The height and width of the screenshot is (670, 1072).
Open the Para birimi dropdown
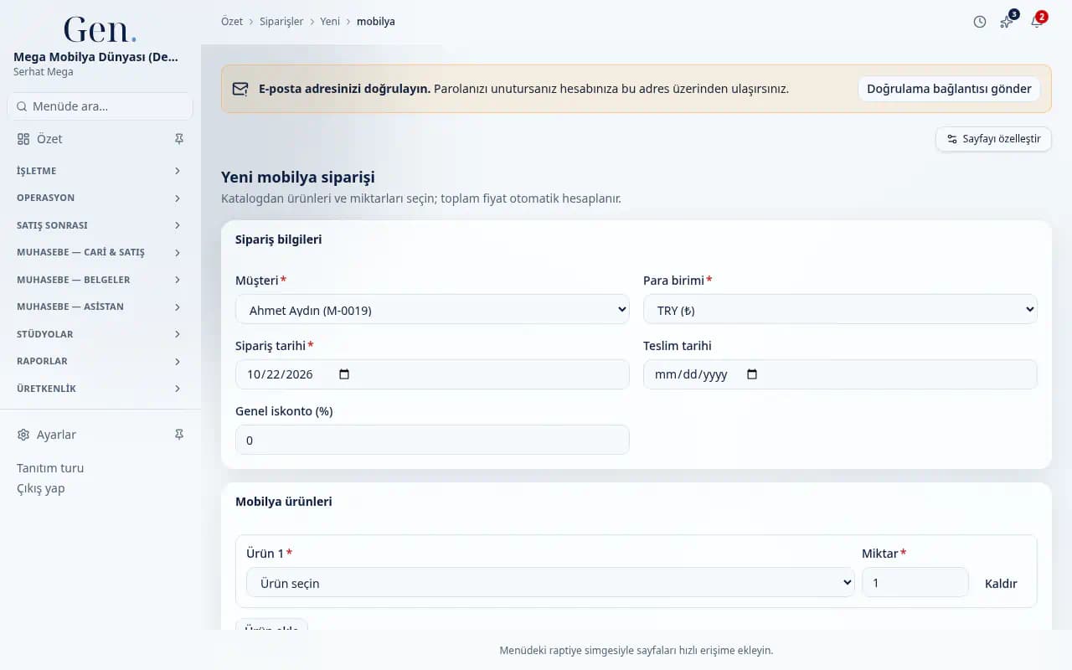(840, 309)
